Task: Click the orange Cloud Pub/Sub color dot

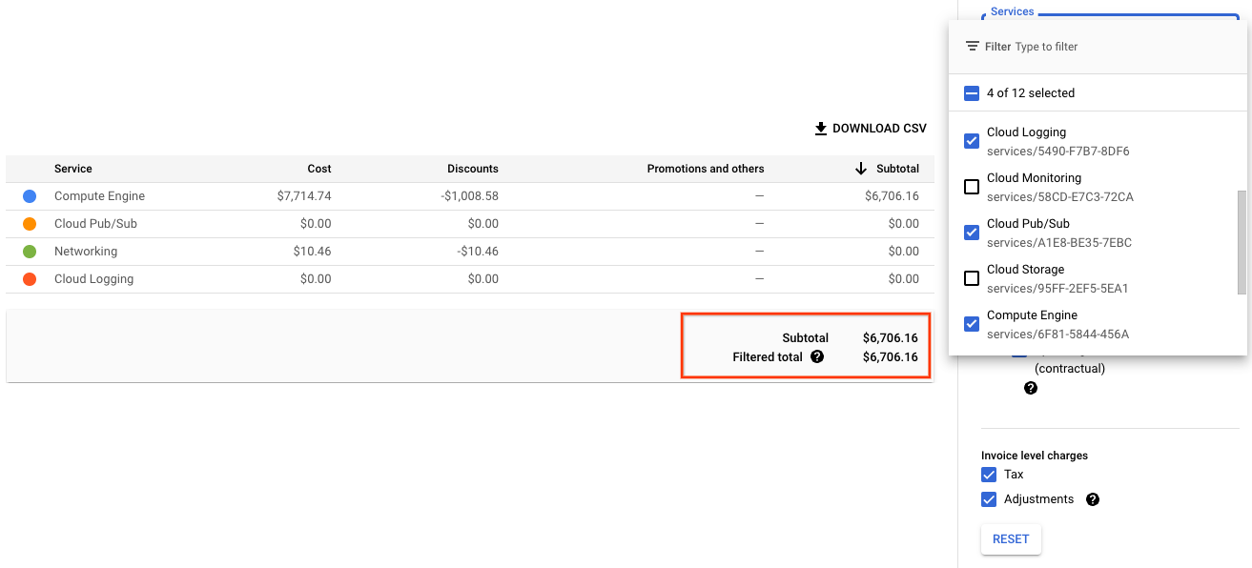Action: pyautogui.click(x=30, y=224)
